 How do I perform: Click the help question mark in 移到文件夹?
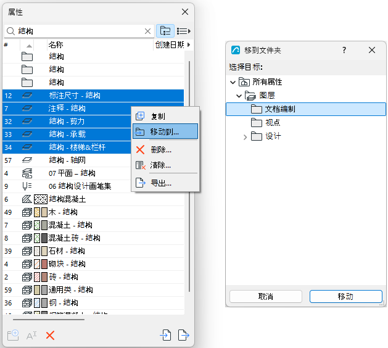pos(344,50)
